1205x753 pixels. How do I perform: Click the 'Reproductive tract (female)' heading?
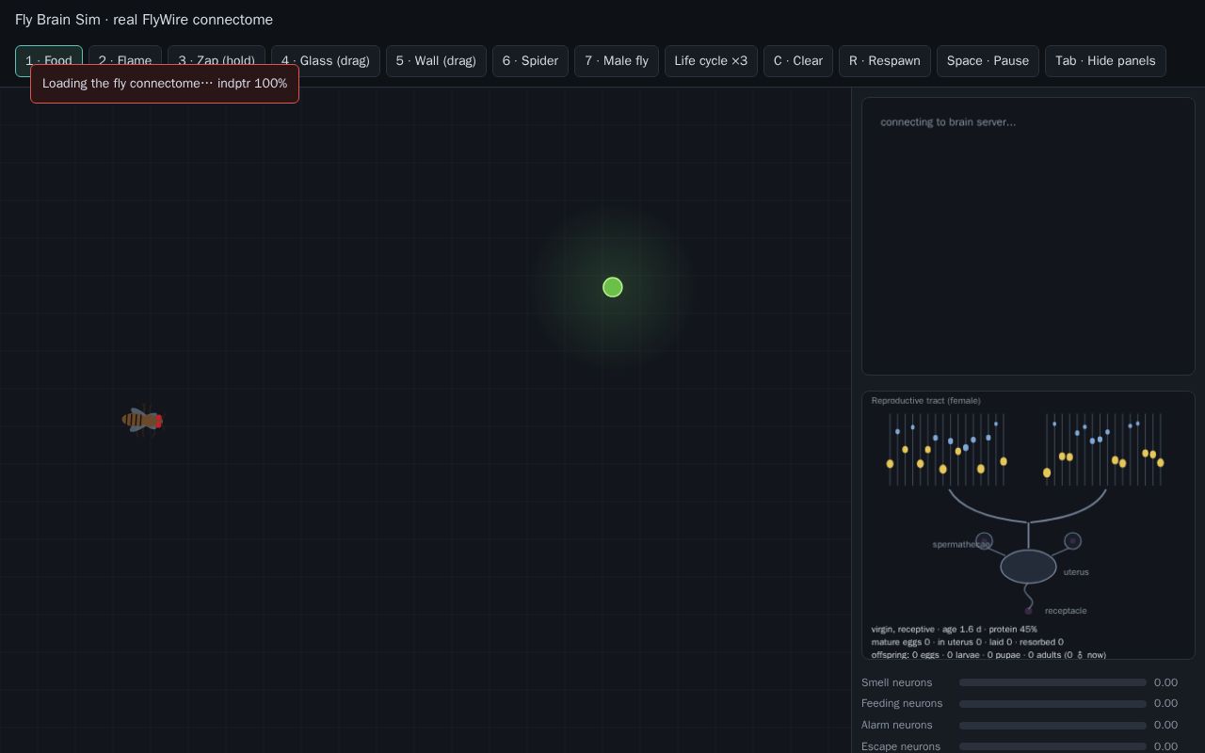point(926,401)
